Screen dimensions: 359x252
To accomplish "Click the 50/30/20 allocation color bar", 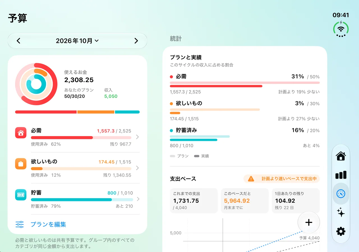I will pos(77,112).
